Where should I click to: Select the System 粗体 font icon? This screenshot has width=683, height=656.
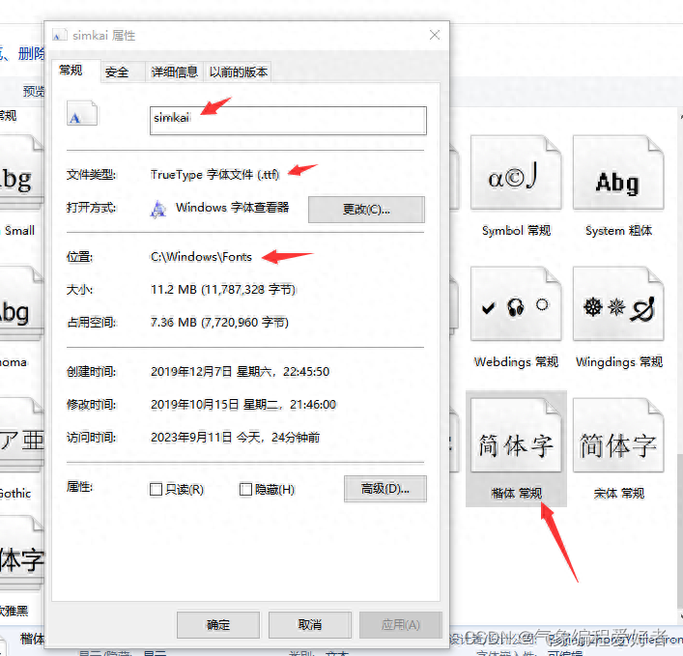[x=618, y=173]
